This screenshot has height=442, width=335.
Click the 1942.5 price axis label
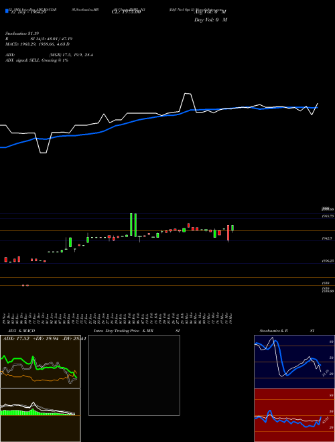pyautogui.click(x=328, y=238)
